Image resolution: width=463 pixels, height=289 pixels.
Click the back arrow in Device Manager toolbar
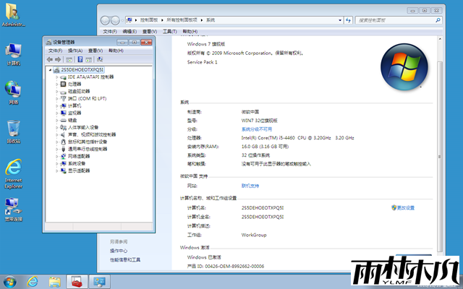click(x=50, y=60)
